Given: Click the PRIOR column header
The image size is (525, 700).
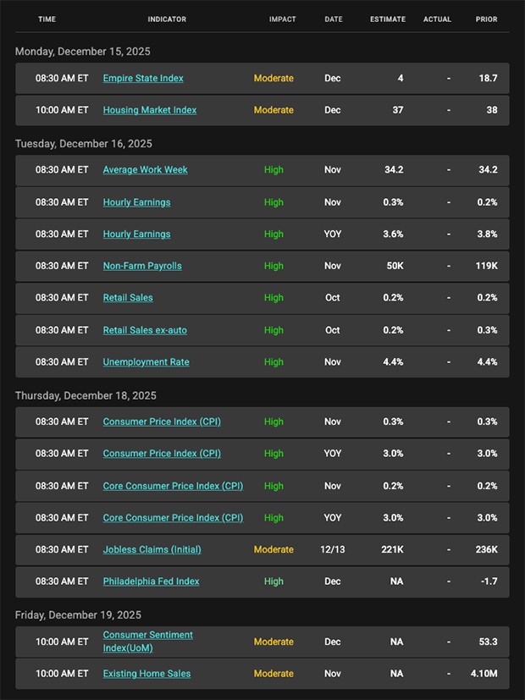Looking at the screenshot, I should (487, 19).
